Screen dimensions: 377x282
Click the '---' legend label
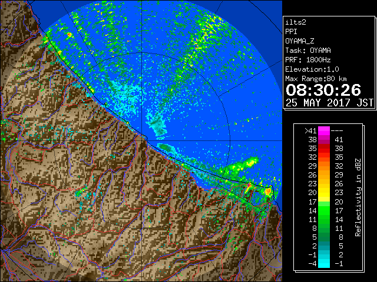(x=337, y=131)
